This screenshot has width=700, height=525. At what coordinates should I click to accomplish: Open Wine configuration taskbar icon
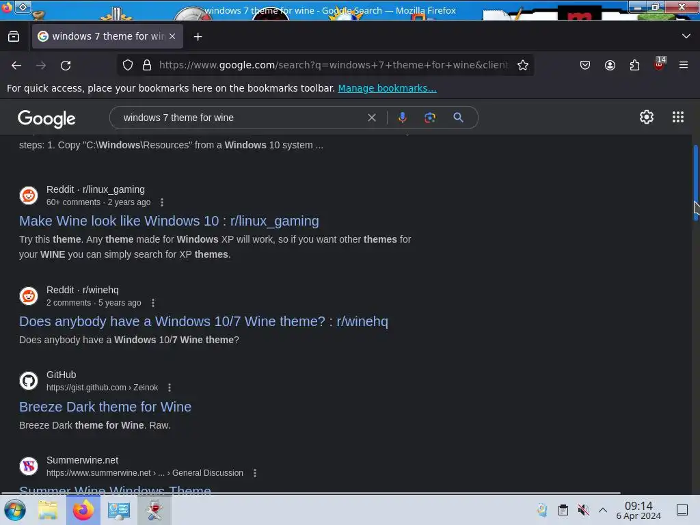tap(154, 510)
